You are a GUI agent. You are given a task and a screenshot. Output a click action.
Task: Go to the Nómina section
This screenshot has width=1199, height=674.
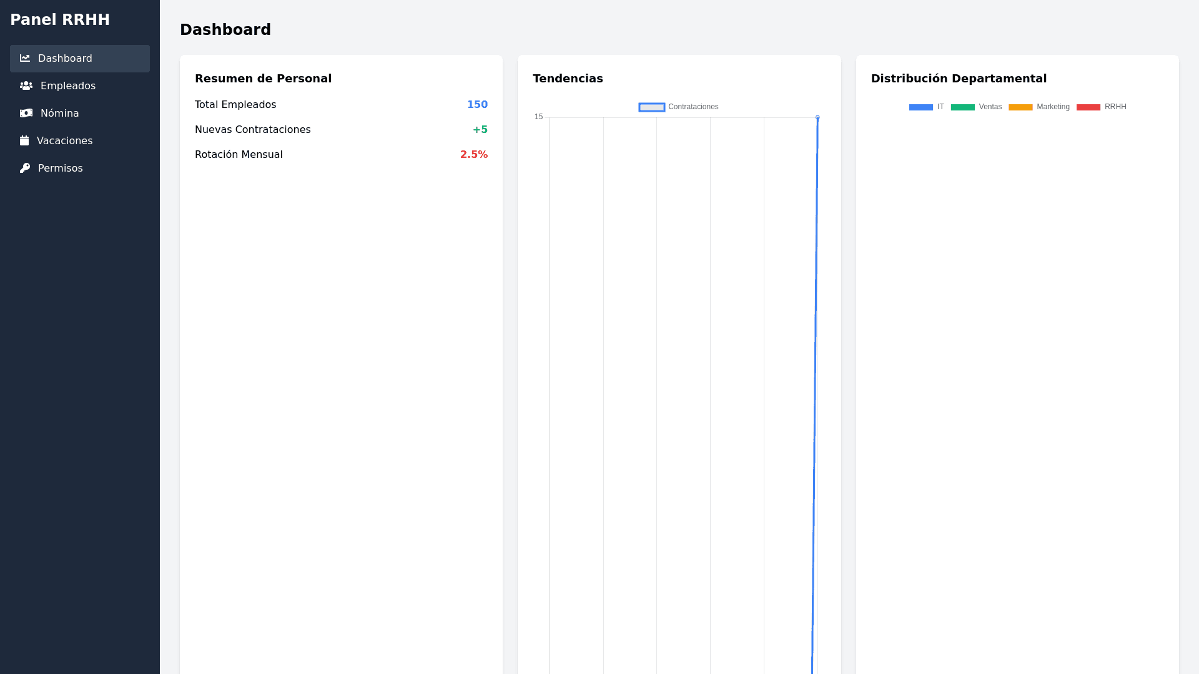pyautogui.click(x=59, y=113)
